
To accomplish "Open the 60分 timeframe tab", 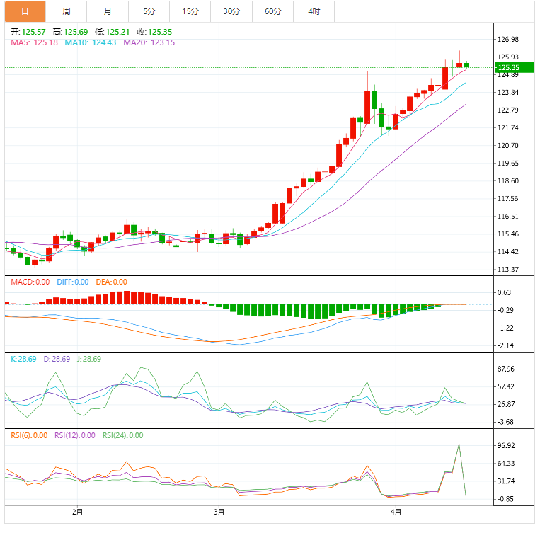I will tap(272, 11).
